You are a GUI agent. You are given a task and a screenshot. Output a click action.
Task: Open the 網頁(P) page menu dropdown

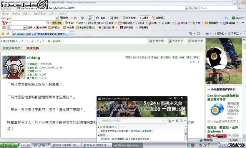219,34
